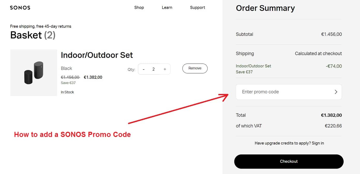Increase quantity using the plus stepper
The width and height of the screenshot is (360, 174).
click(x=165, y=69)
